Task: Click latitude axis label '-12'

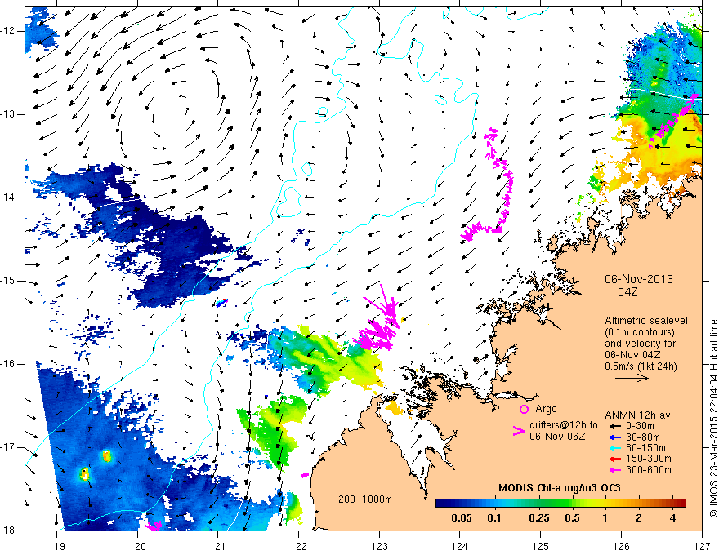Action: tap(8, 31)
